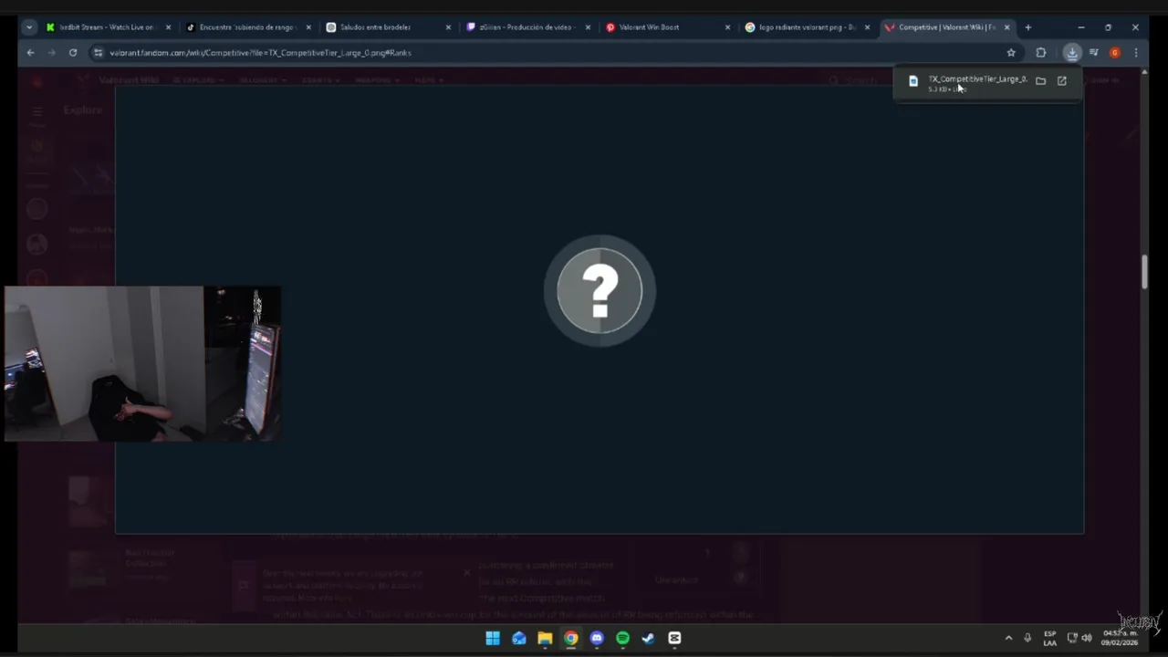
Task: Open the taskbar clock and date
Action: point(1120,638)
